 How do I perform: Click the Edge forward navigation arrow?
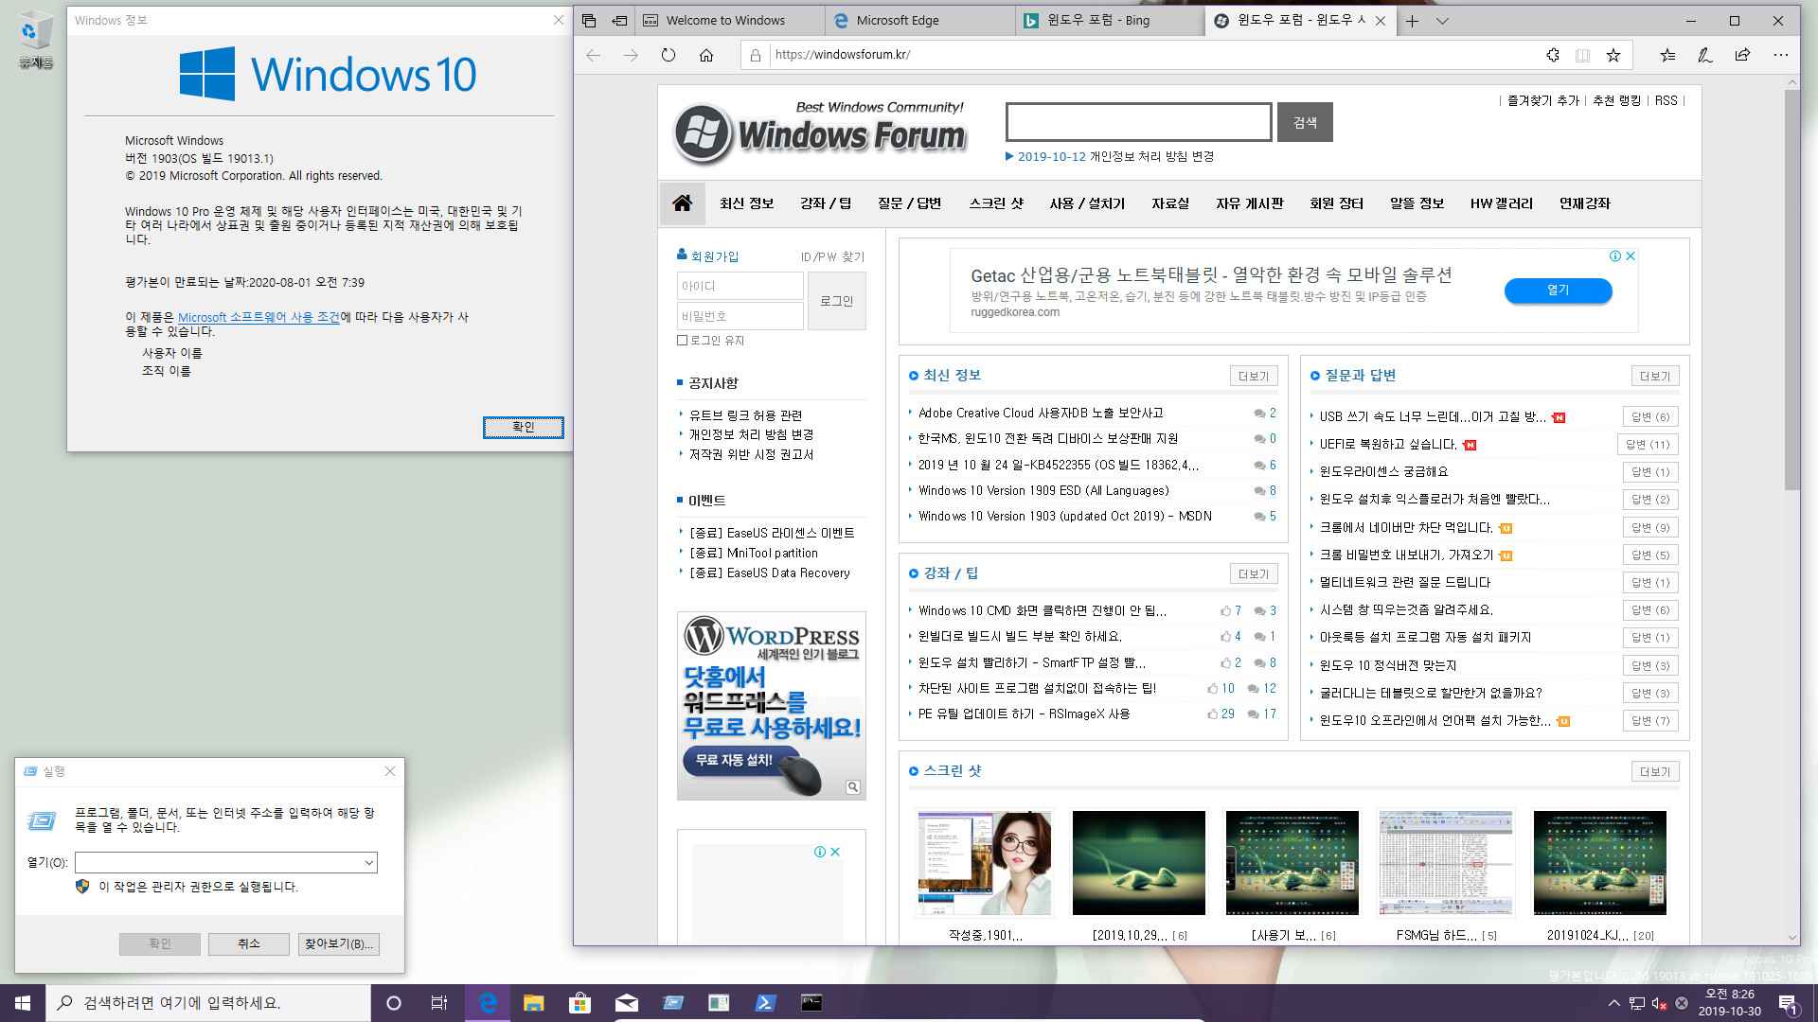(631, 55)
